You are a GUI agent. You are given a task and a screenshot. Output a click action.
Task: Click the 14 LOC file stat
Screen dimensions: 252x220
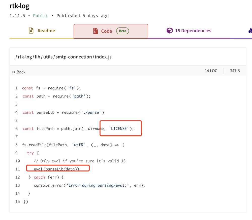coord(211,71)
